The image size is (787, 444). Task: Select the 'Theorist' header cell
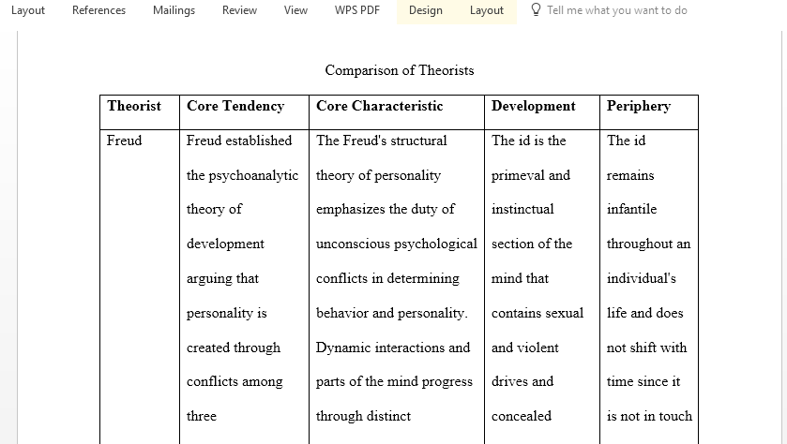pyautogui.click(x=140, y=112)
